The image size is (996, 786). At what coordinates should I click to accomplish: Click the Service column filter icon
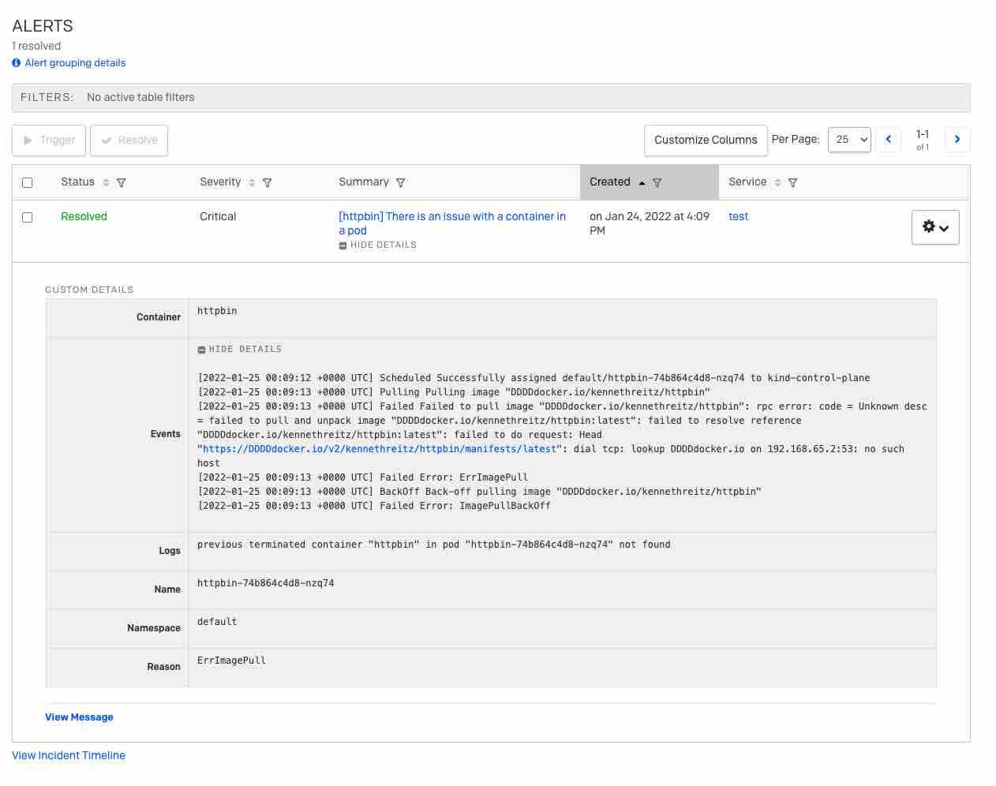(792, 182)
